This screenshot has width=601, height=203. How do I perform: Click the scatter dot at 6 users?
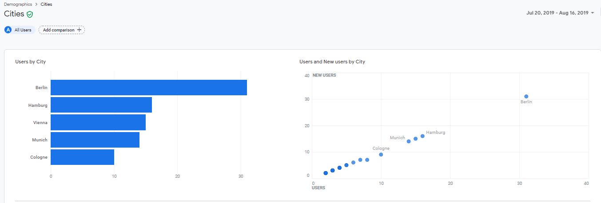tap(353, 163)
